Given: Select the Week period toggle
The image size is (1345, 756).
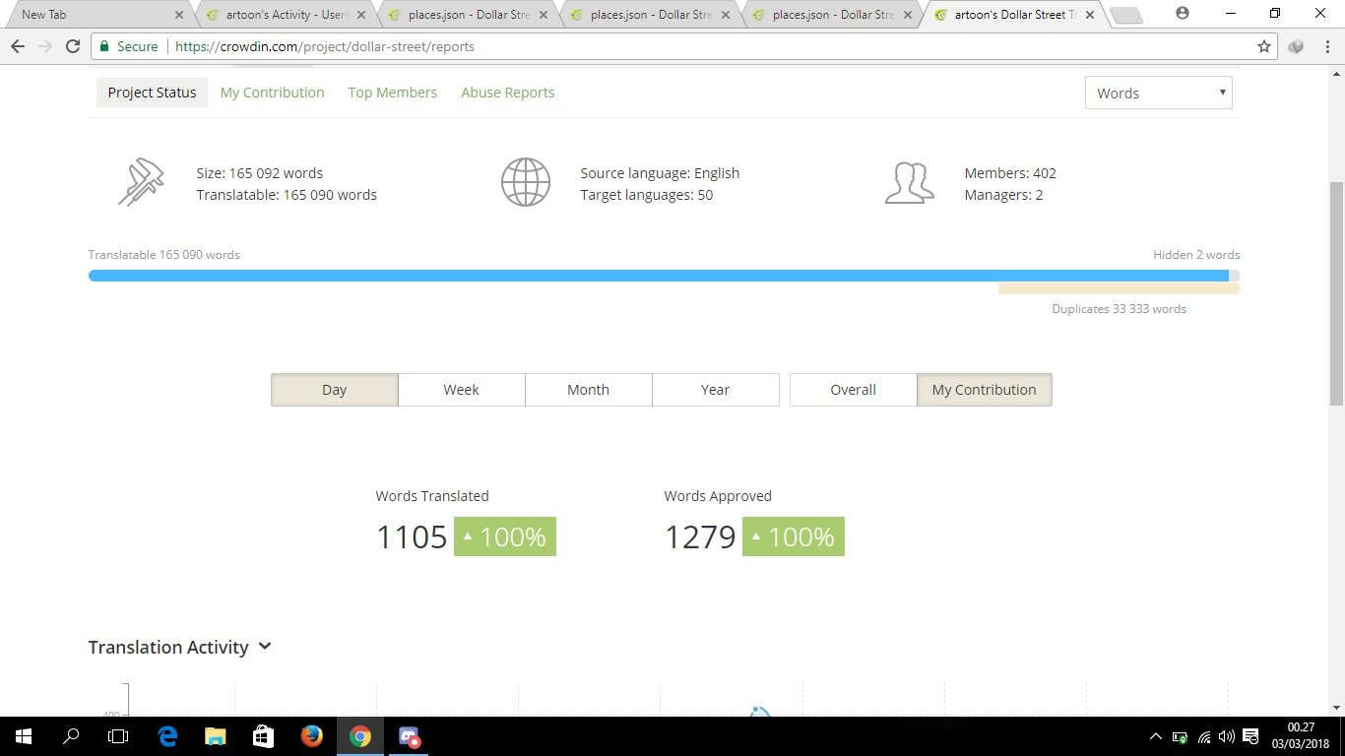Looking at the screenshot, I should click(461, 390).
